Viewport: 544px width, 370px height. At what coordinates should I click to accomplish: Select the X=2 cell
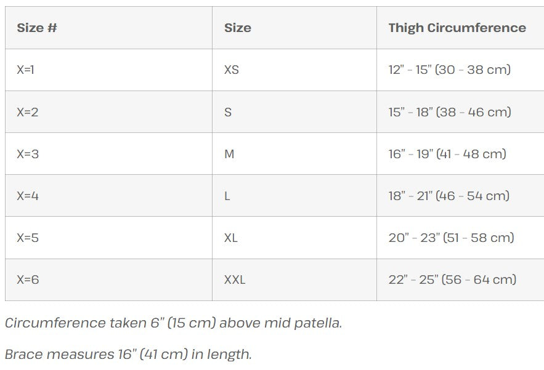point(28,112)
